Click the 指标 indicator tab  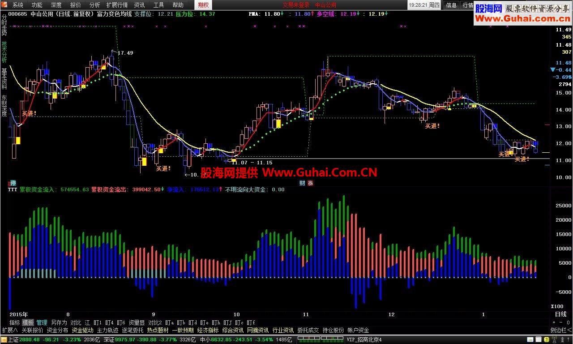pos(15,322)
